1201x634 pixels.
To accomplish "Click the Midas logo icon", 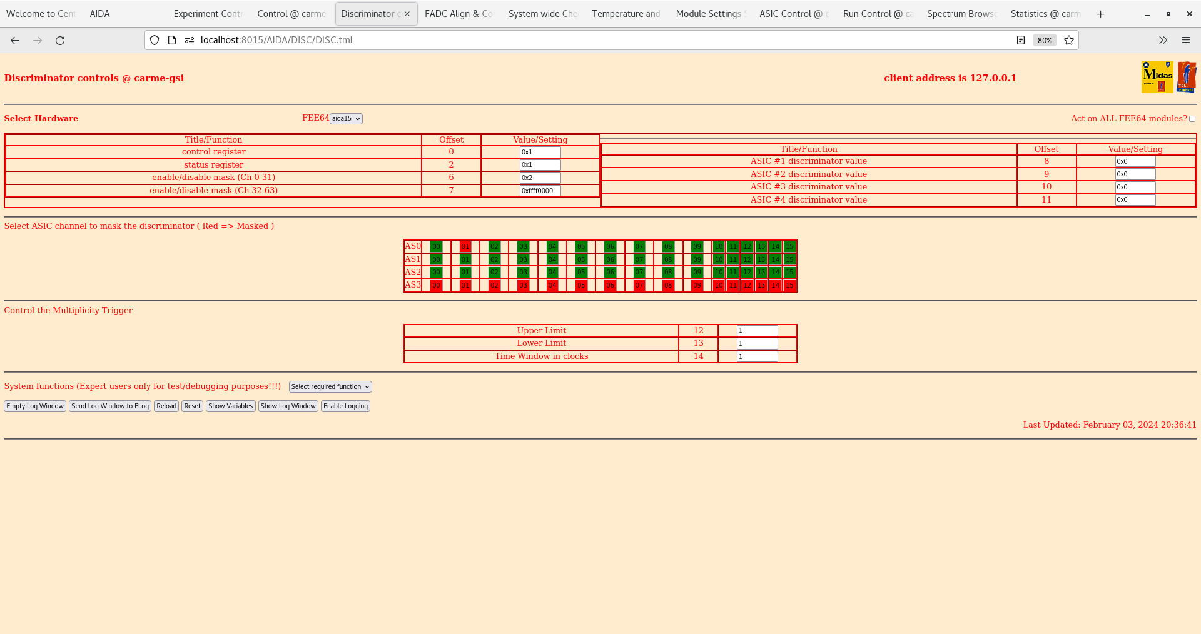I will 1157,77.
